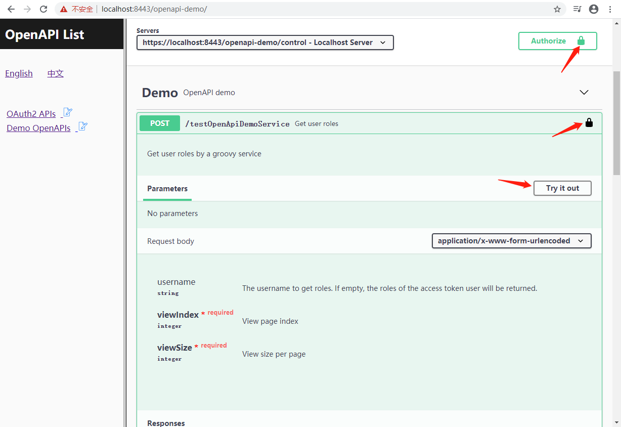Open the media control playlist icon
The image size is (621, 427).
(577, 9)
